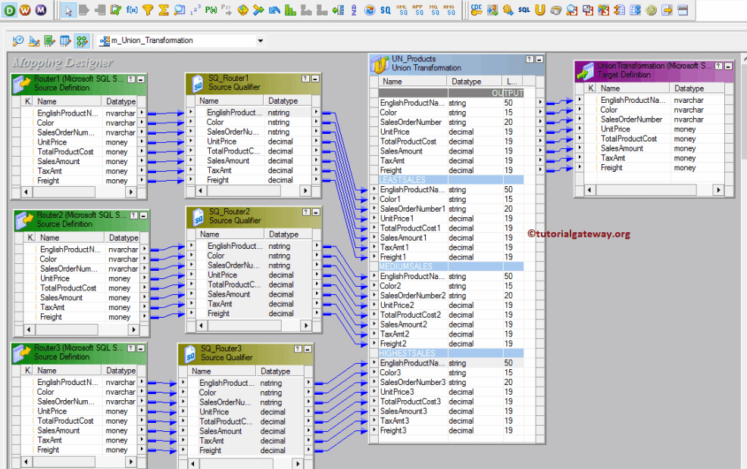Viewport: 747px width, 469px height.
Task: Select the Union transformation U icon
Action: [x=538, y=9]
